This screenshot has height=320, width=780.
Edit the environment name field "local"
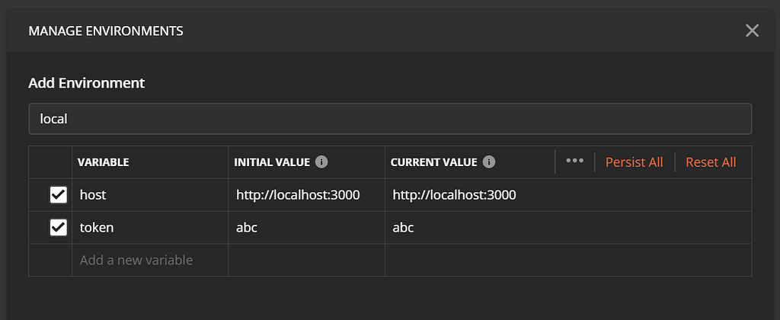click(389, 119)
